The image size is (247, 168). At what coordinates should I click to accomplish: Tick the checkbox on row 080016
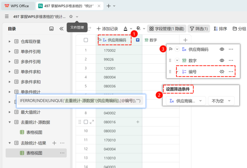coord(86,122)
